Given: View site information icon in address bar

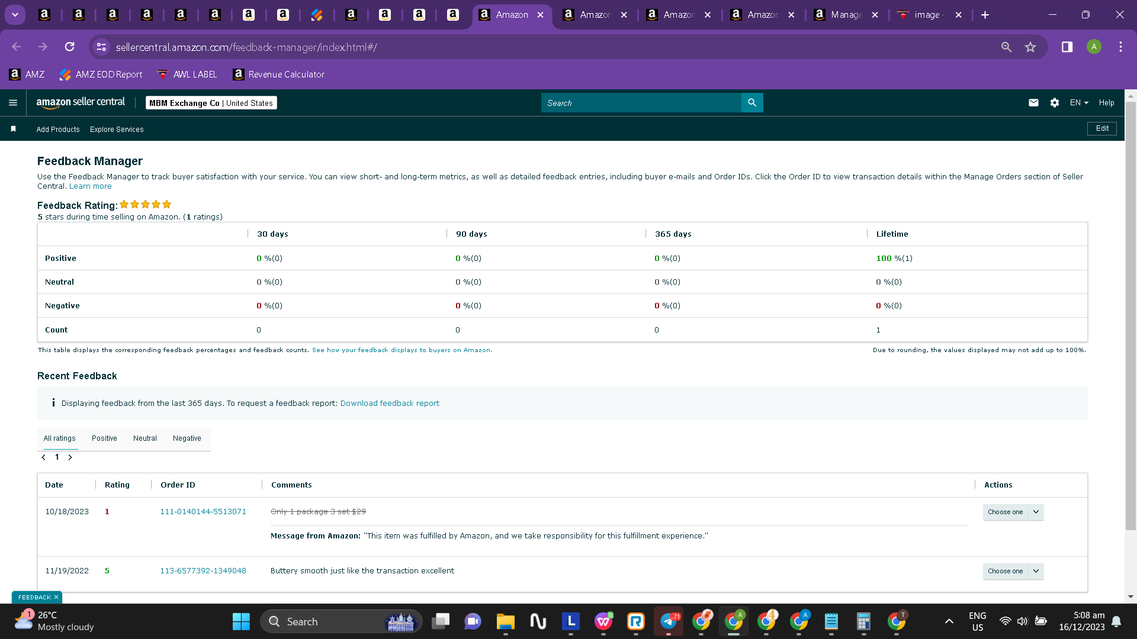Looking at the screenshot, I should tap(101, 47).
